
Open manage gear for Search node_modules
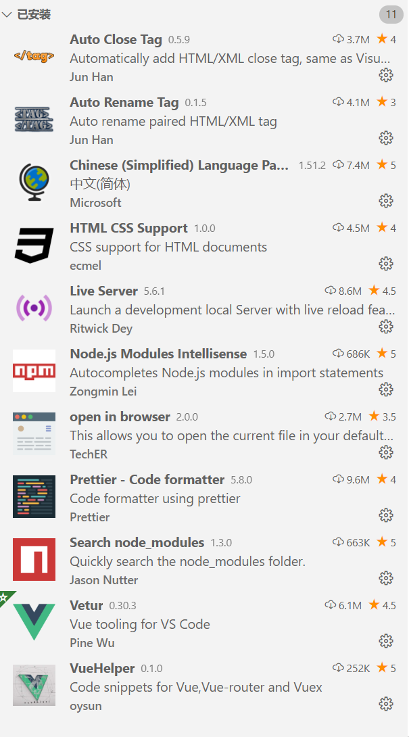pyautogui.click(x=386, y=578)
